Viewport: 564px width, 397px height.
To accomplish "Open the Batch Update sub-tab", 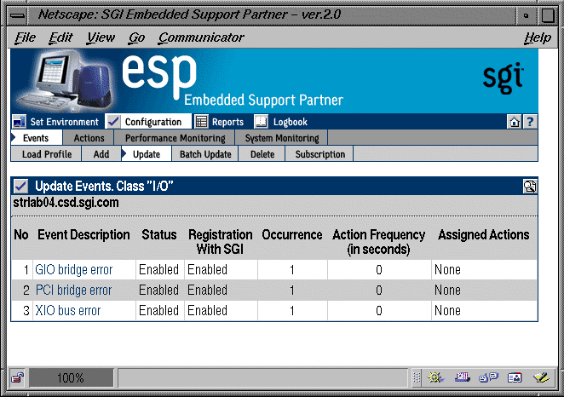I will pos(205,154).
